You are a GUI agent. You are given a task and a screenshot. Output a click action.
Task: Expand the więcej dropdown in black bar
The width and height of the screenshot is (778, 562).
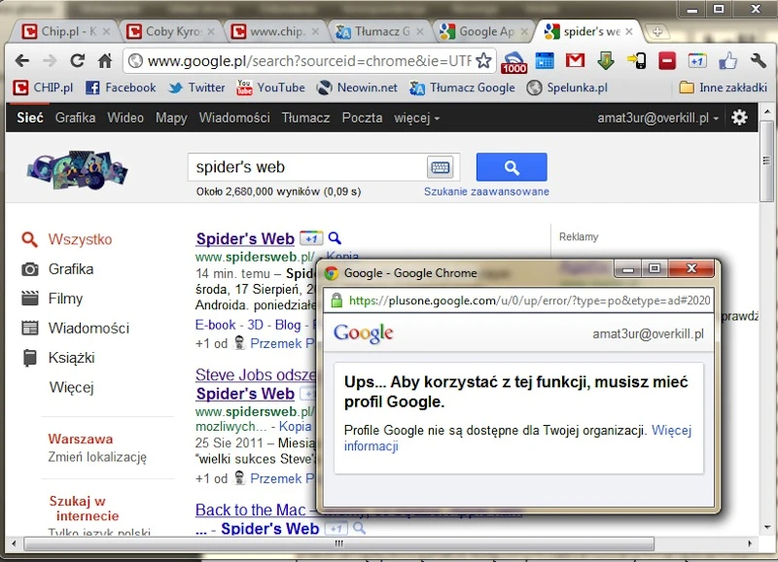coord(417,118)
